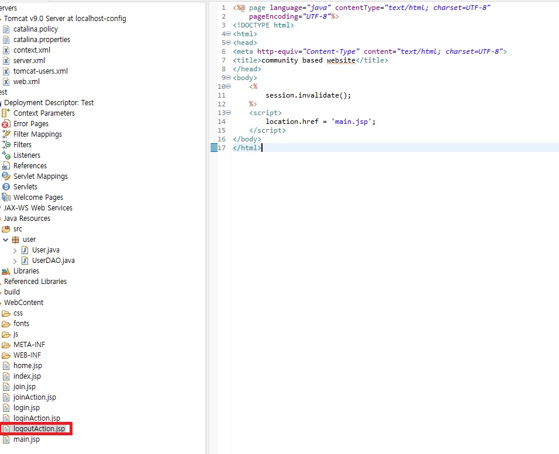Click the User.java class file icon

[x=25, y=250]
